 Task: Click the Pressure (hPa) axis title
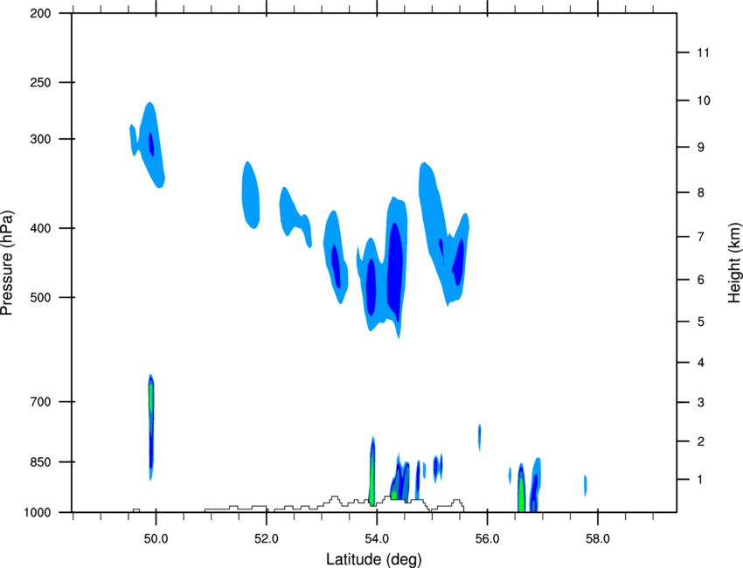[7, 263]
